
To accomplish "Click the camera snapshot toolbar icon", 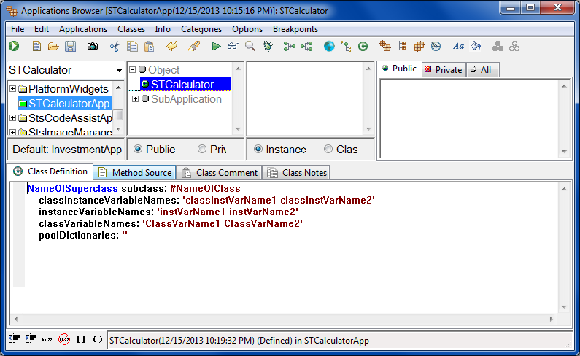I will (93, 47).
